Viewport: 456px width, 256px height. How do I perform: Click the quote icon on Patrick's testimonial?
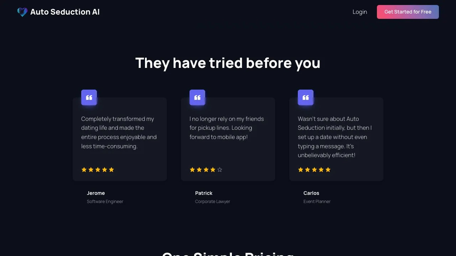click(x=197, y=97)
